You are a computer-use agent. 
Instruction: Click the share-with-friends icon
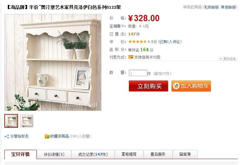coord(7,136)
